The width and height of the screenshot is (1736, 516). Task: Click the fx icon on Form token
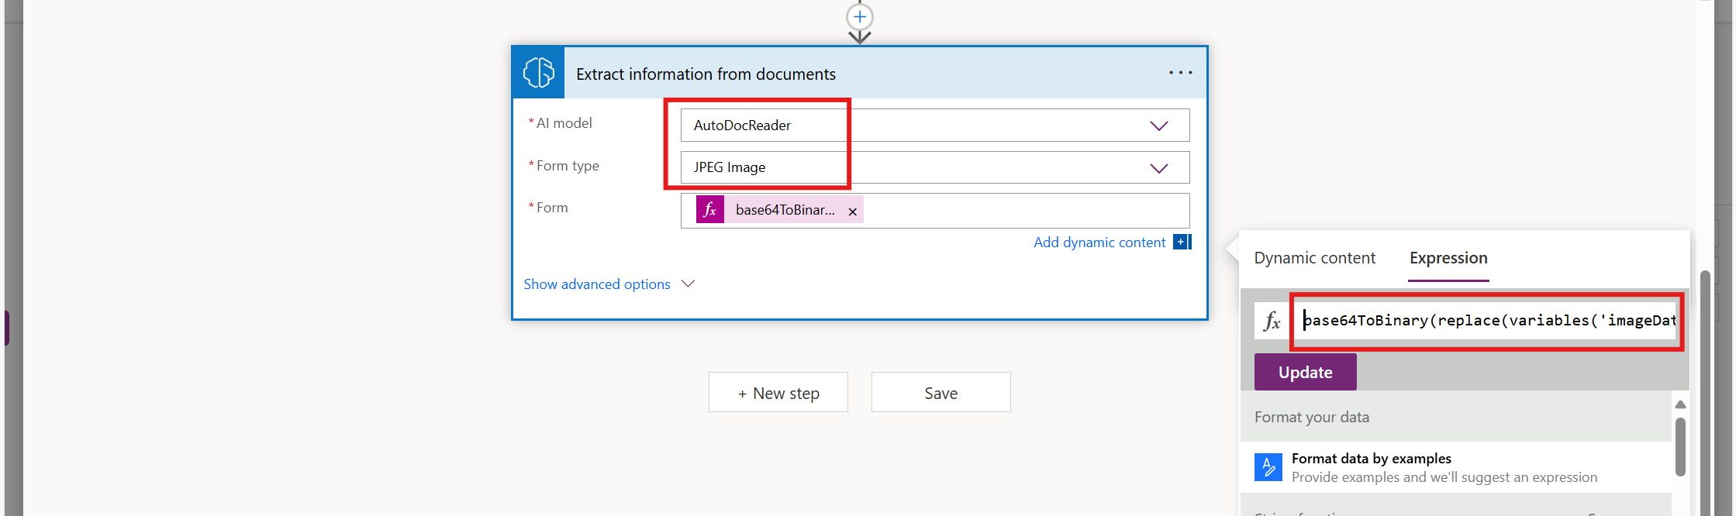[709, 210]
